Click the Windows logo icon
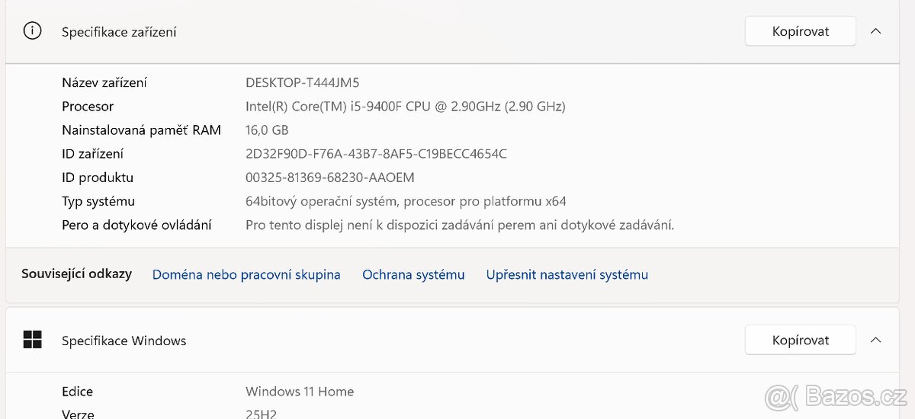This screenshot has height=419, width=915. click(32, 340)
